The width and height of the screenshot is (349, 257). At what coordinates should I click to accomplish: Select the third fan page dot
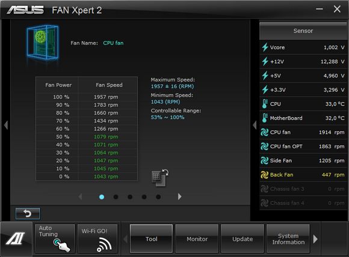pos(130,197)
